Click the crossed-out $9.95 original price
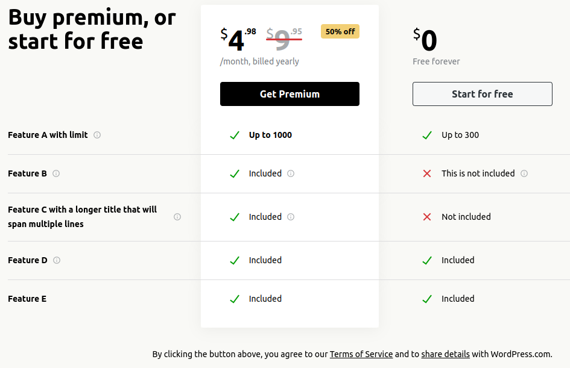Viewport: 570px width, 368px height. (x=284, y=40)
